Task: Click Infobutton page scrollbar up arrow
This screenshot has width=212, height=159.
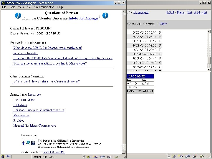Action: [x=124, y=12]
